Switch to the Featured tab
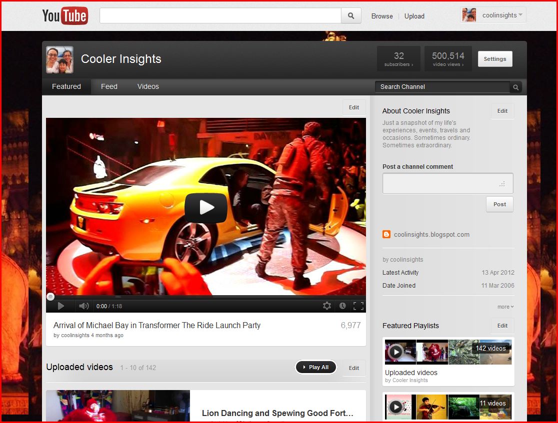 click(66, 86)
